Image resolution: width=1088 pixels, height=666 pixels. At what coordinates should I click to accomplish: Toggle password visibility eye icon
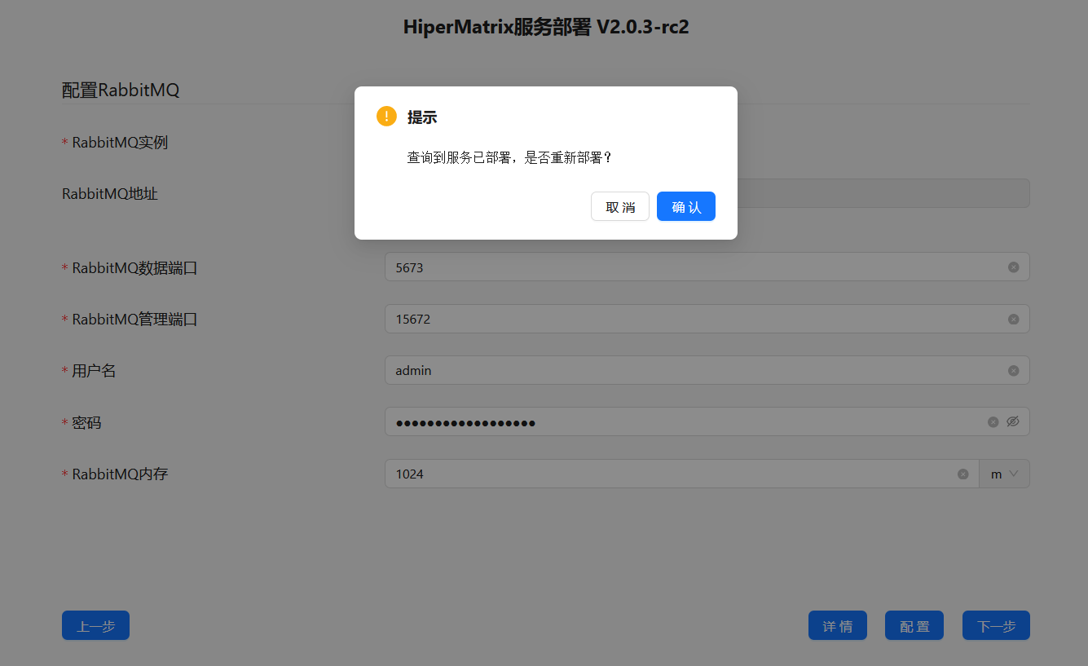click(x=1013, y=421)
